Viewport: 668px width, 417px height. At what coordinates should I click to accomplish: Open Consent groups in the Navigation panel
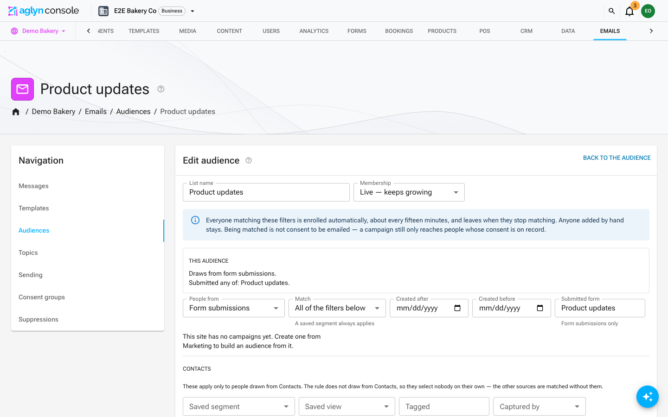click(x=88, y=297)
